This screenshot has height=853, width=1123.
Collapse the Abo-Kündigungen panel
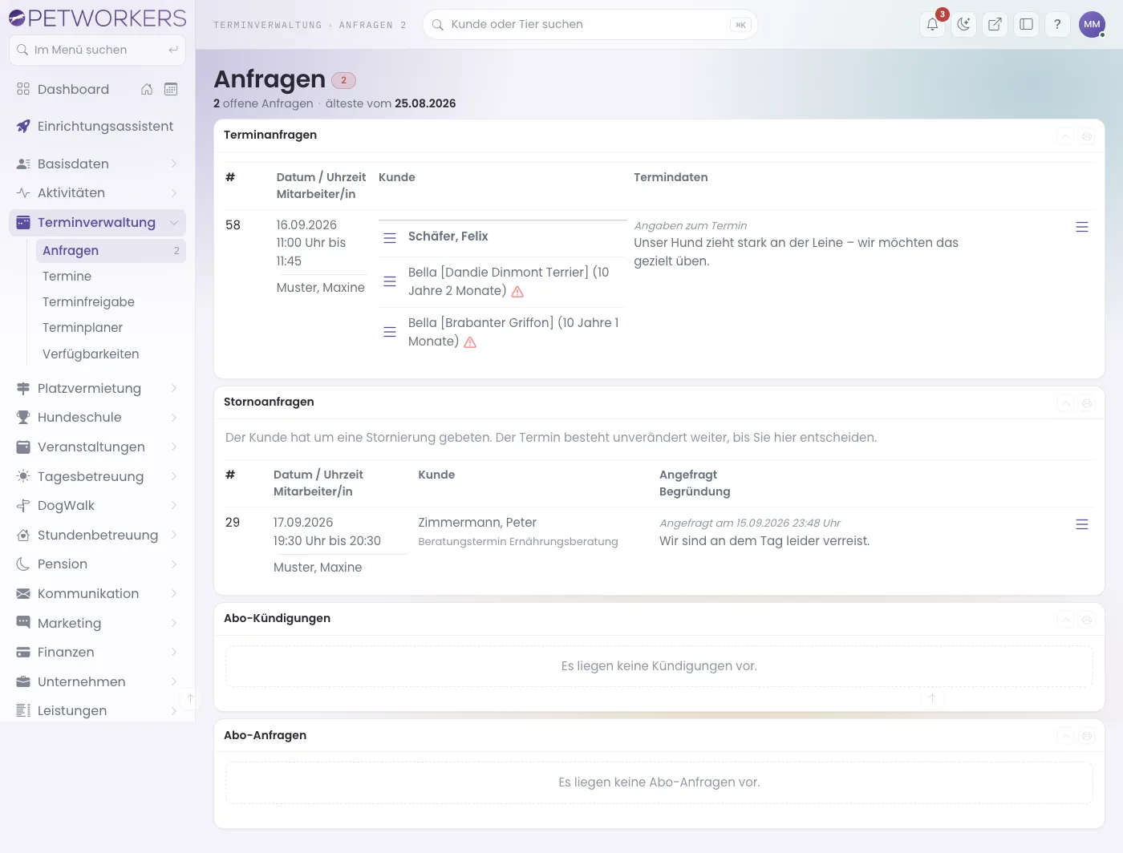(x=1065, y=619)
